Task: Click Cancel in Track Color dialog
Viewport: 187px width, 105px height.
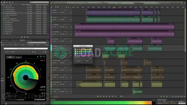Action: click(x=78, y=61)
